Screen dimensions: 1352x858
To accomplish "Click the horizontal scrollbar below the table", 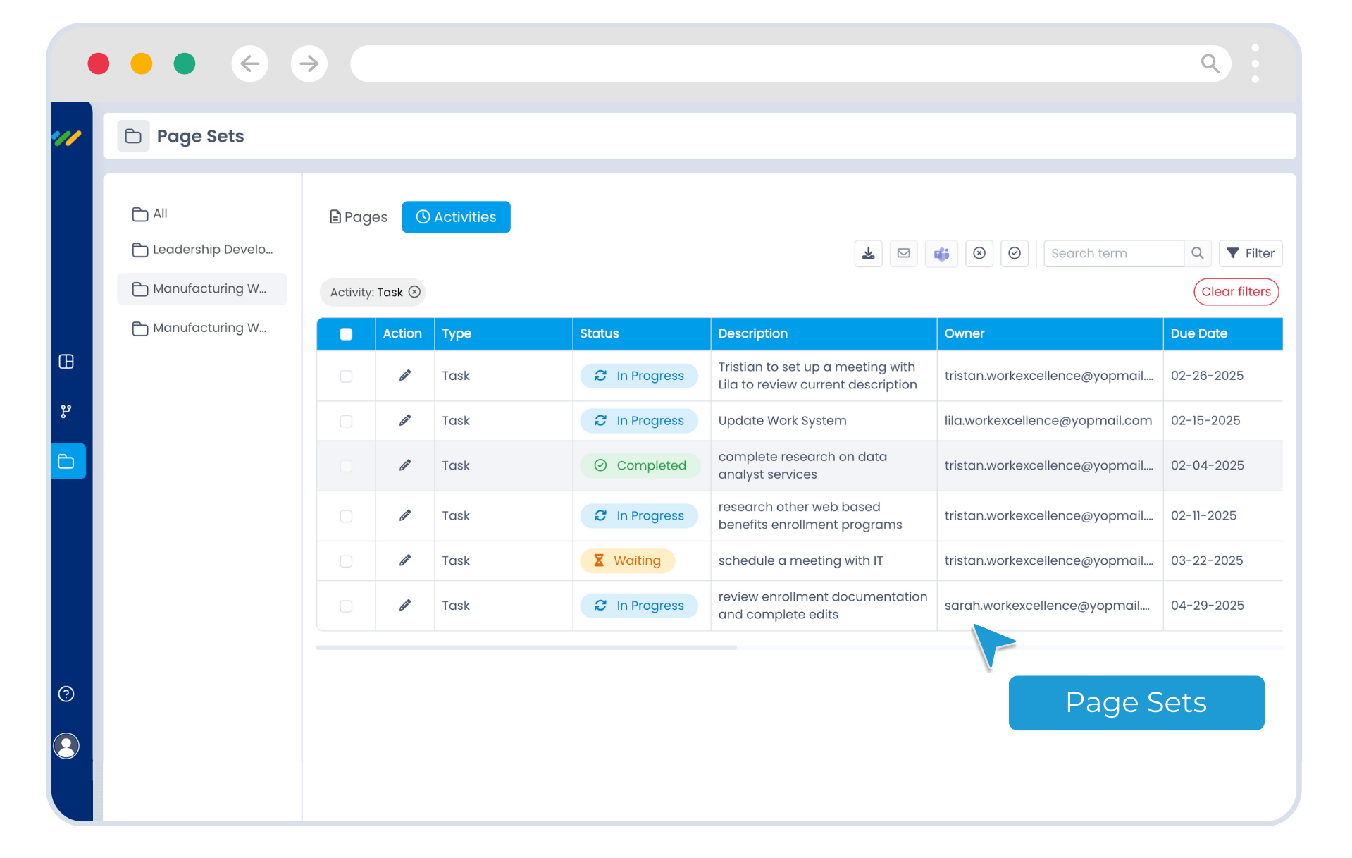I will pyautogui.click(x=526, y=647).
